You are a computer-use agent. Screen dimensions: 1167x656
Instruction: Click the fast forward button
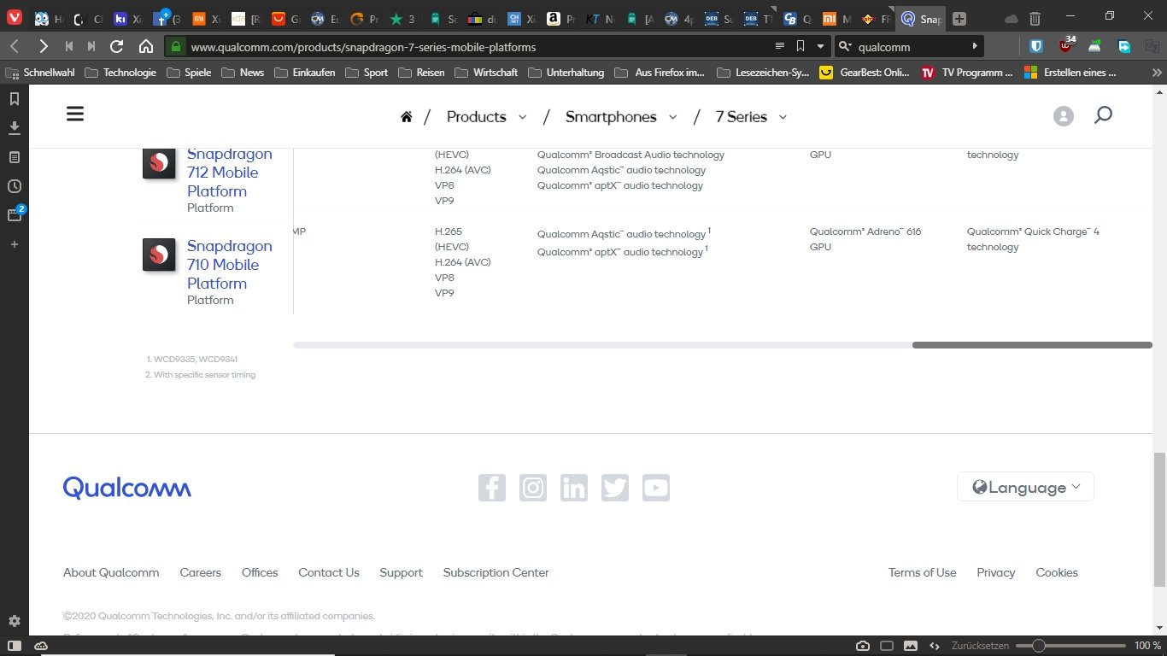(91, 46)
